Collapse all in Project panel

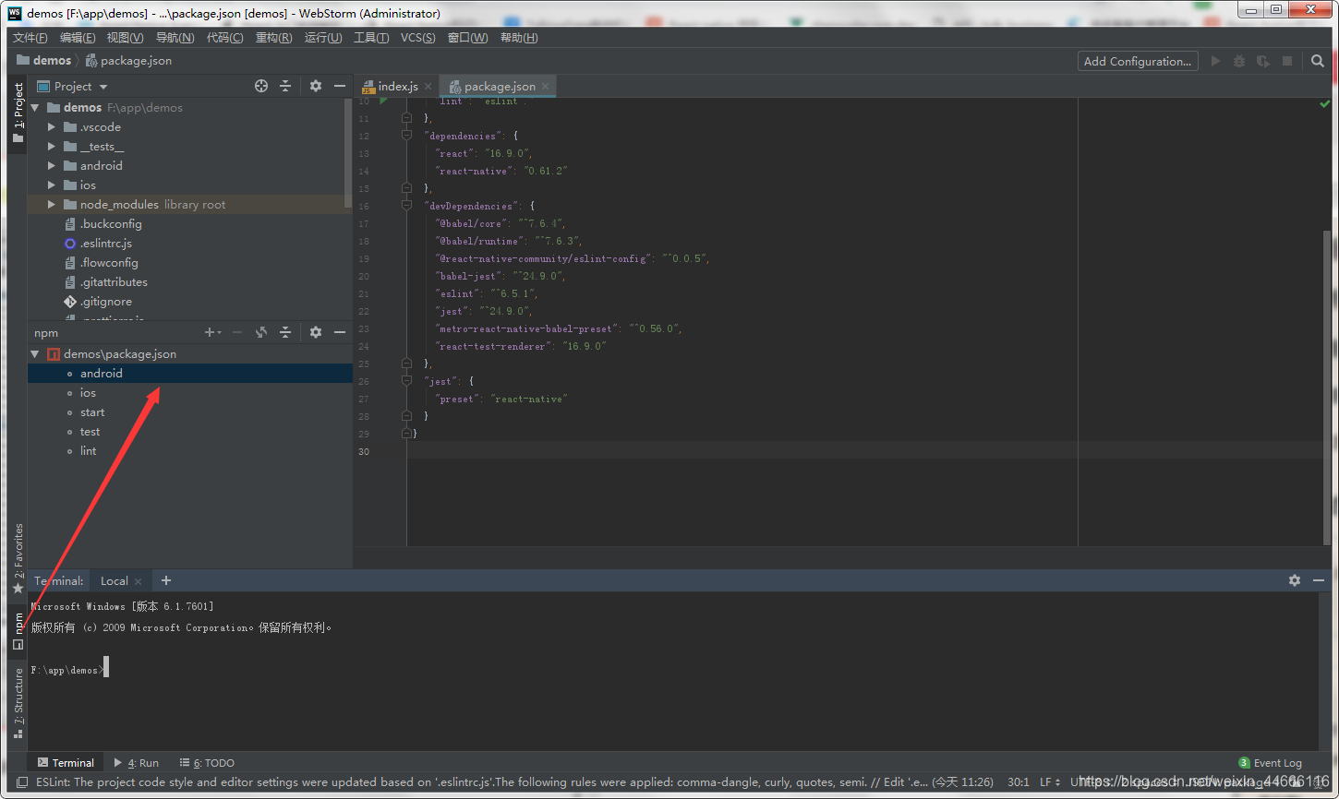pos(285,86)
